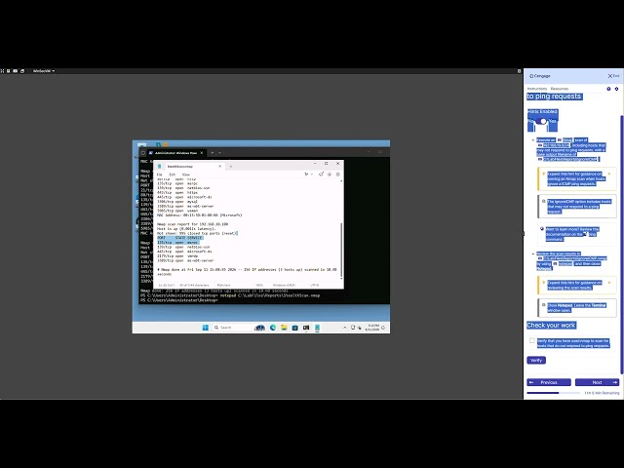Go to the Previous lab step
624x468 pixels.
tap(549, 382)
